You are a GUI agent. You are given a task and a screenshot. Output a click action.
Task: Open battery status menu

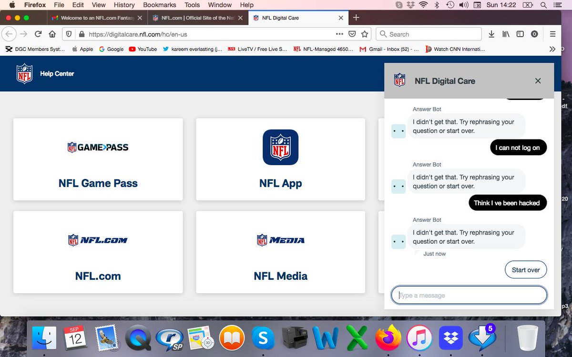[x=528, y=5]
